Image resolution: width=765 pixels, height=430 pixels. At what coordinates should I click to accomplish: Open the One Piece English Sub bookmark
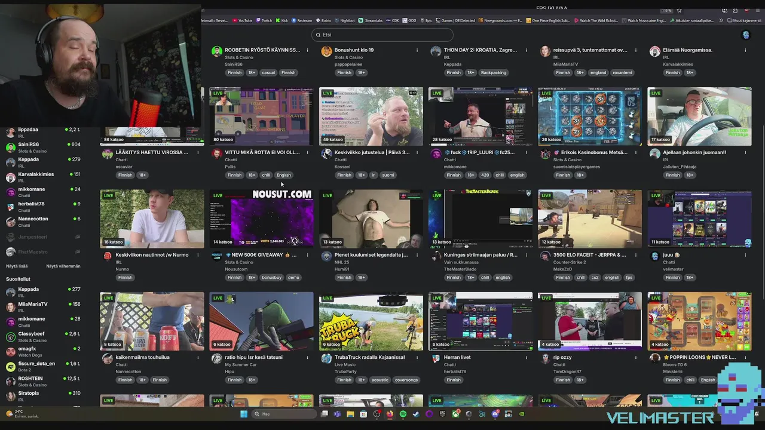(x=548, y=20)
